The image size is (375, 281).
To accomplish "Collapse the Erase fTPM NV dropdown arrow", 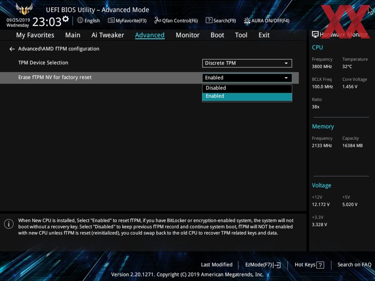I will pos(286,78).
